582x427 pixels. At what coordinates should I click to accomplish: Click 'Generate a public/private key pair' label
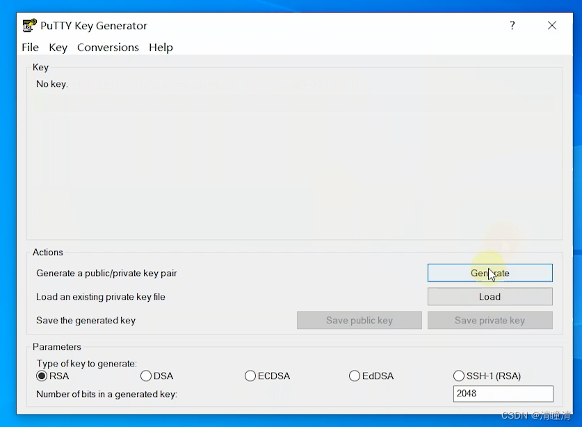coord(106,273)
